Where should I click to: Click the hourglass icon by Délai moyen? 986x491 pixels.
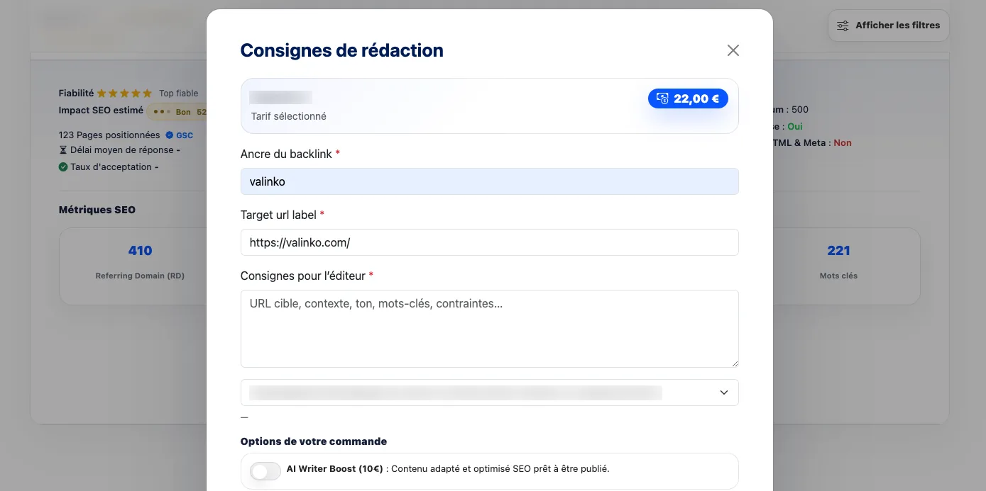pyautogui.click(x=62, y=150)
